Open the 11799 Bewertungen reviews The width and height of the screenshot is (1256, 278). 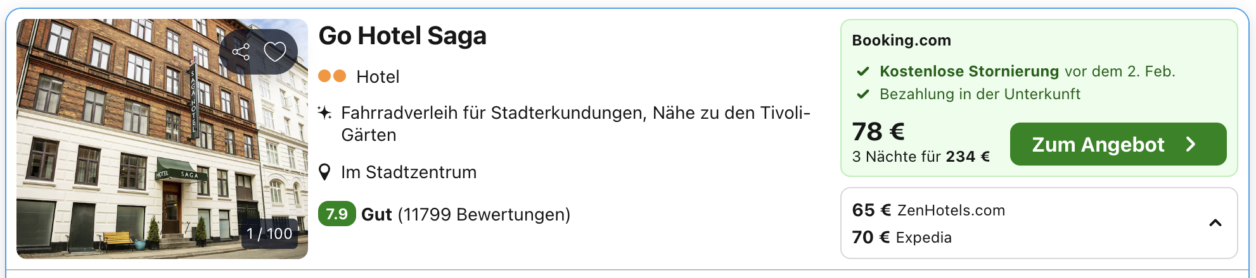click(484, 215)
